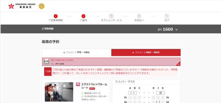Switch to Flight 2 HKG - NGO tab
221x103 pixels.
146,52
